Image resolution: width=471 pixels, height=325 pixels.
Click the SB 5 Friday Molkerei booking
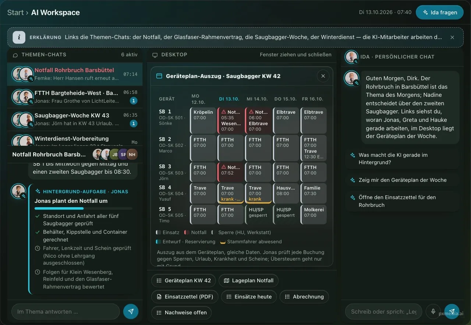tap(314, 215)
